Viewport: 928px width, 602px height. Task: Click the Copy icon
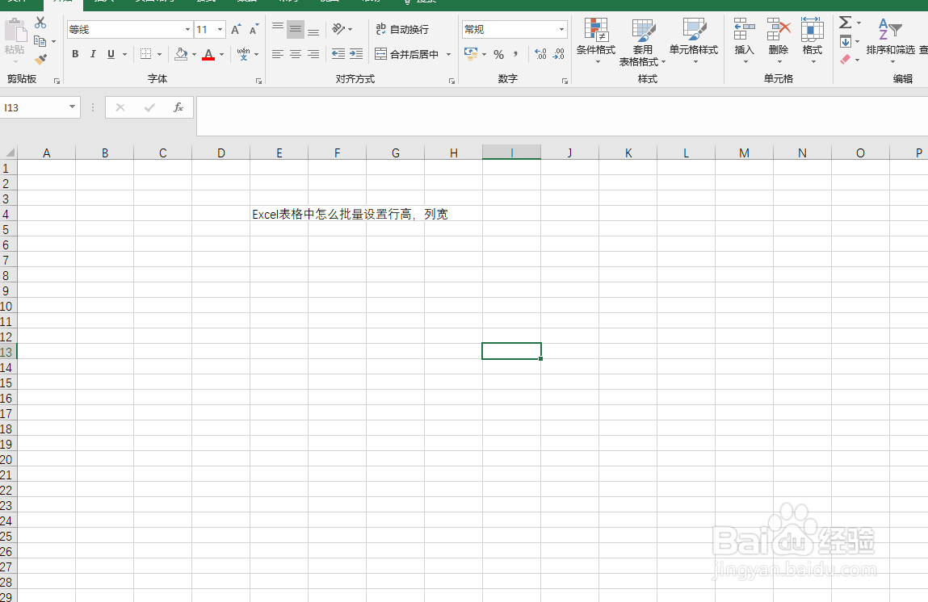[40, 41]
